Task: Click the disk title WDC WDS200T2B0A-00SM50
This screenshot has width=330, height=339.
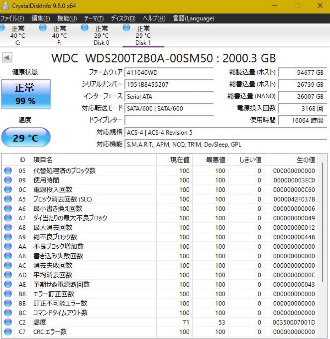Action: (164, 58)
